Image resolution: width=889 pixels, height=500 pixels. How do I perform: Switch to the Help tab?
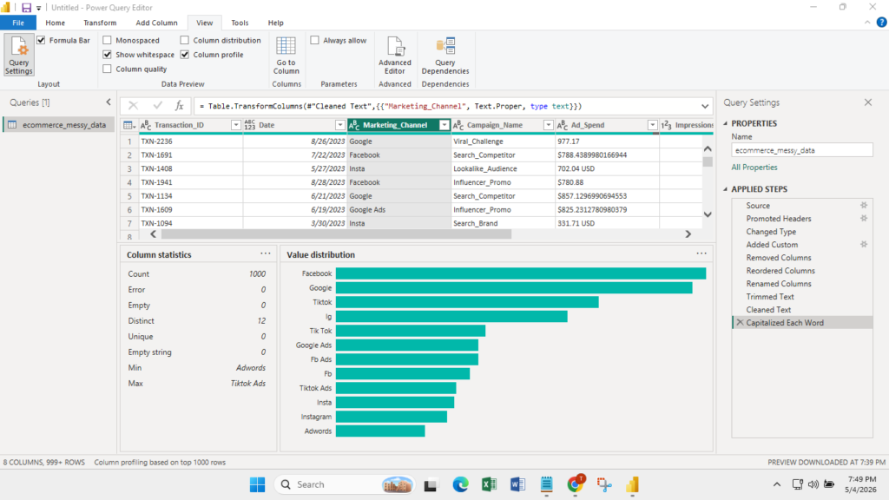(x=275, y=23)
